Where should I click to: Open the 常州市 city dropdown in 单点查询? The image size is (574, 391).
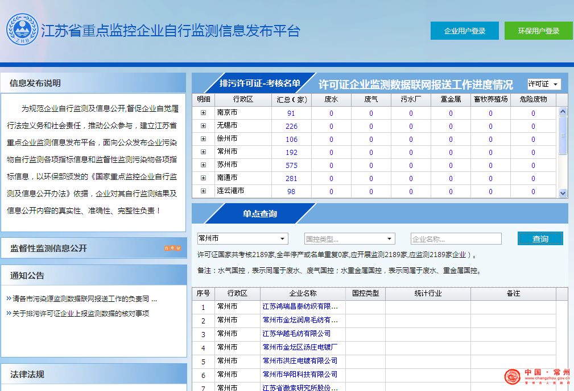point(242,238)
